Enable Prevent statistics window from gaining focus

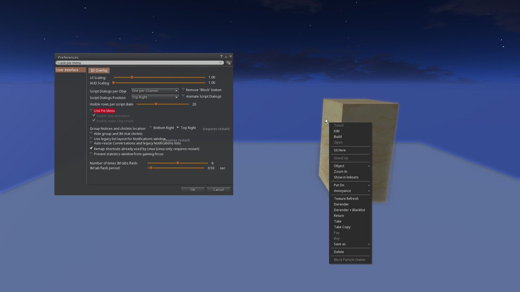pyautogui.click(x=91, y=154)
